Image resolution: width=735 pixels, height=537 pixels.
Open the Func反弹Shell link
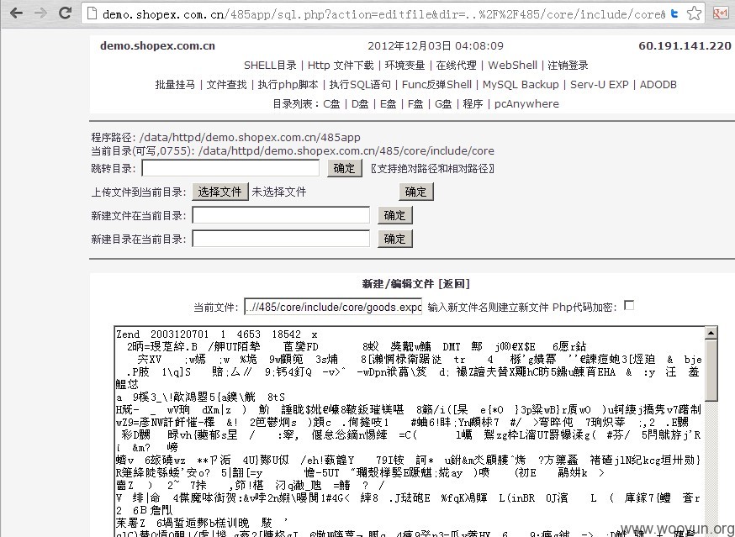(x=436, y=84)
